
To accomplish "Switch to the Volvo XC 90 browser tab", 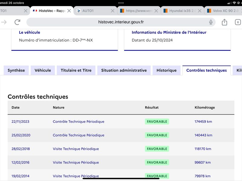I will coord(224,11).
